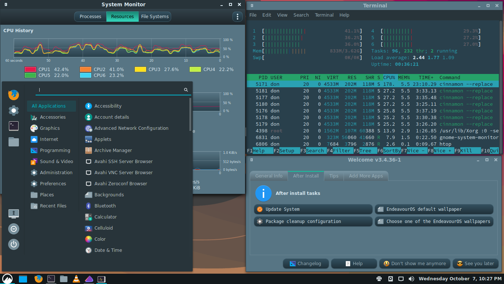Select the Accessories category
The height and width of the screenshot is (284, 504).
pyautogui.click(x=52, y=117)
